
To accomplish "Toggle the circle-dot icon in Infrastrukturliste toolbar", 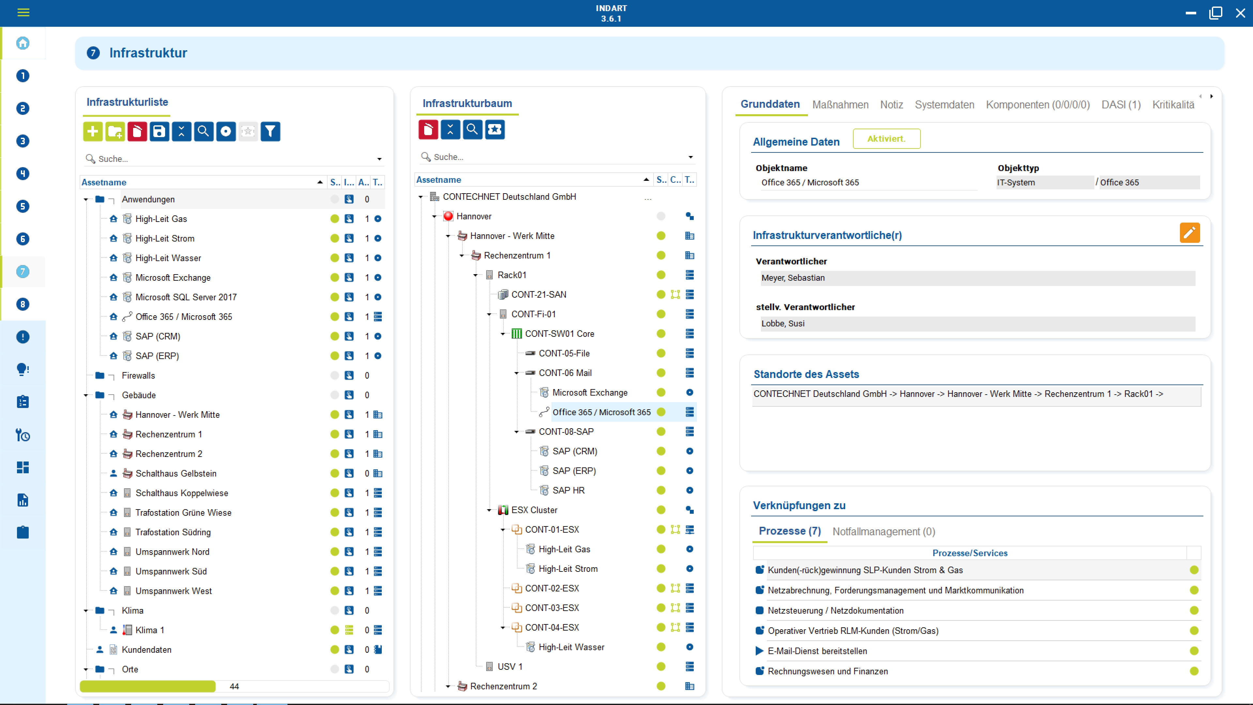I will 226,131.
